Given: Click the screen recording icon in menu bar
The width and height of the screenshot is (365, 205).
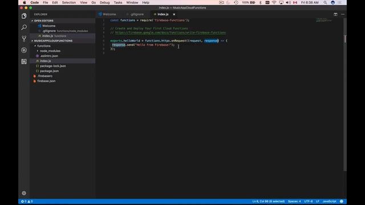Looking at the screenshot, I should coord(221,2).
